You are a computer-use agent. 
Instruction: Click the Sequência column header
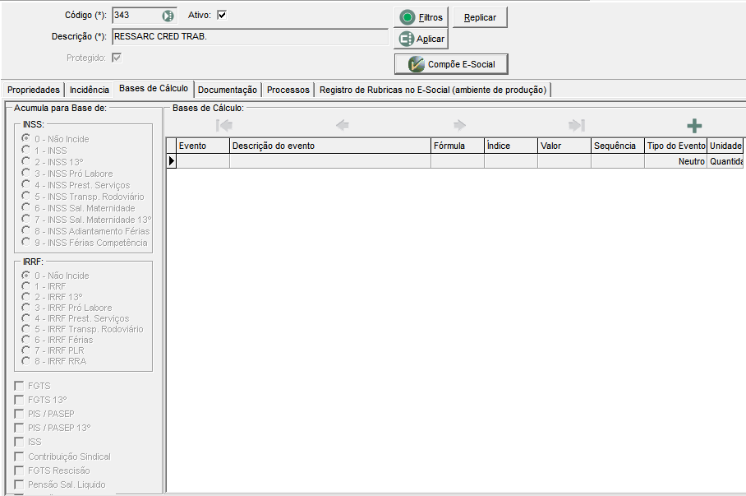point(618,146)
